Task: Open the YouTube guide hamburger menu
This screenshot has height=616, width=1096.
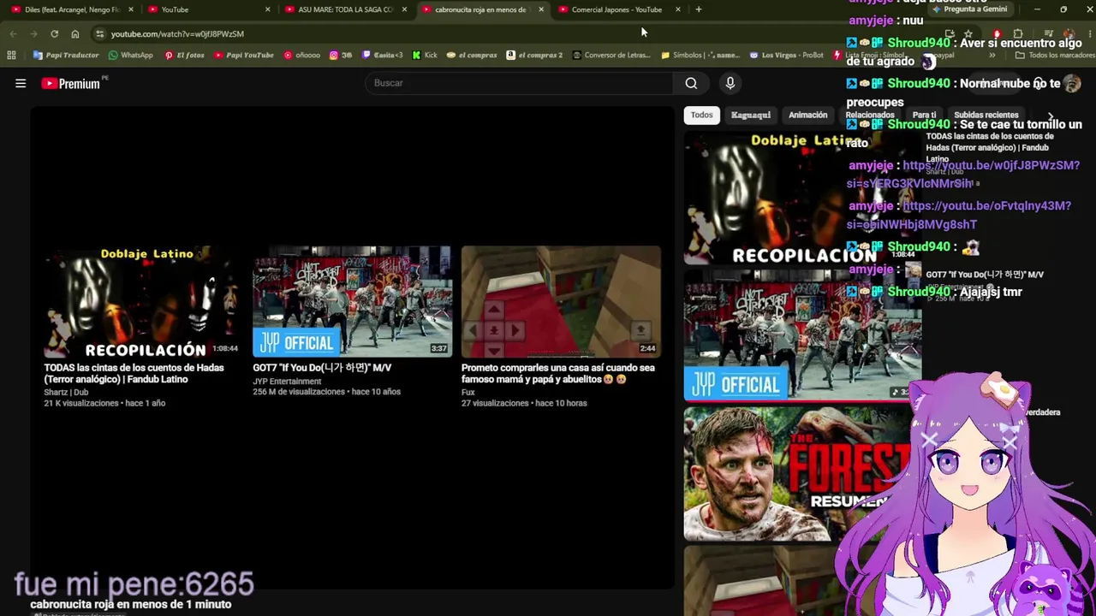Action: 21,83
